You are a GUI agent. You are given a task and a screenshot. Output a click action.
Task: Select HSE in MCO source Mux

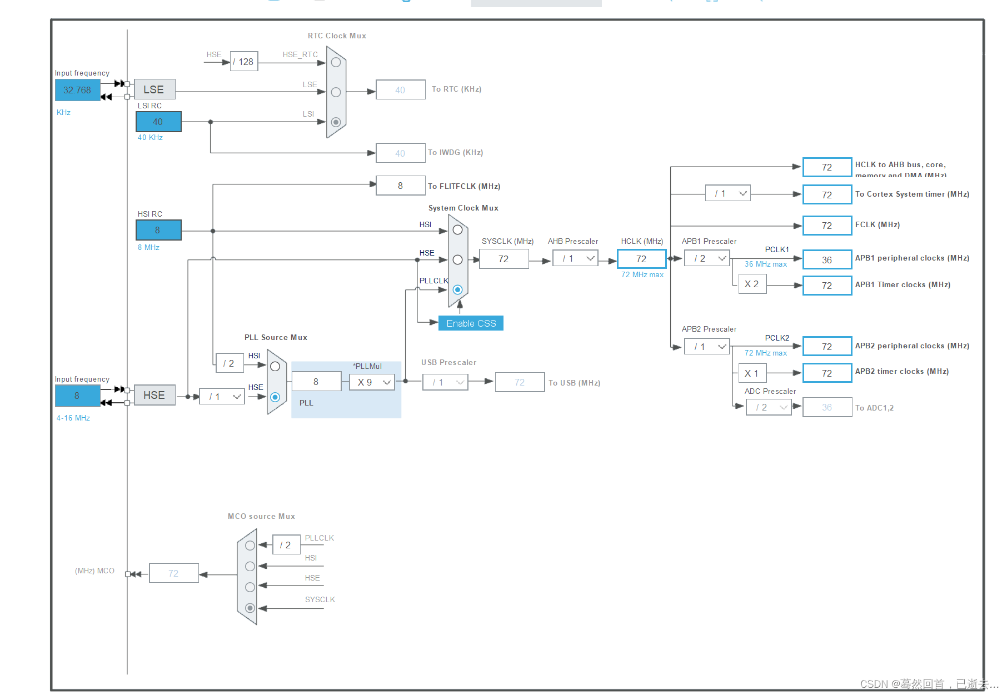click(250, 587)
